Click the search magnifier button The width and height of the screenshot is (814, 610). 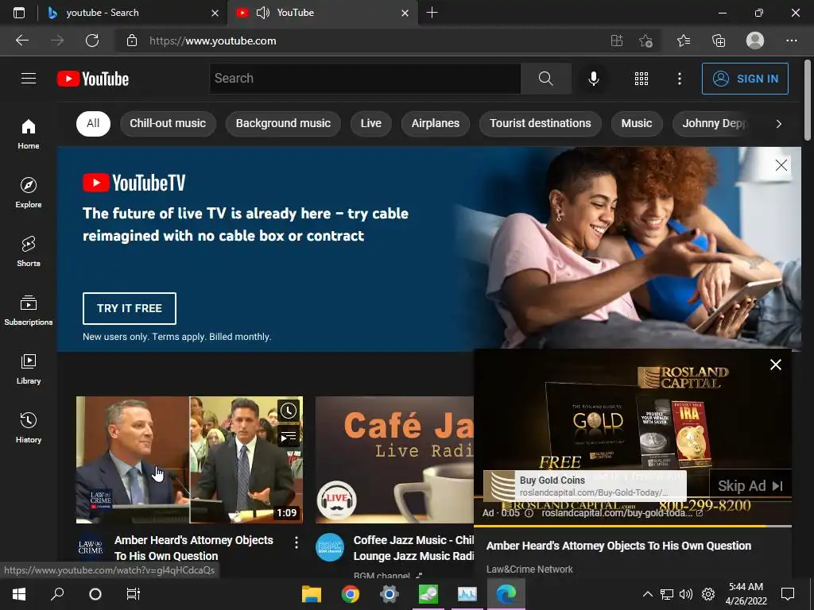[545, 79]
